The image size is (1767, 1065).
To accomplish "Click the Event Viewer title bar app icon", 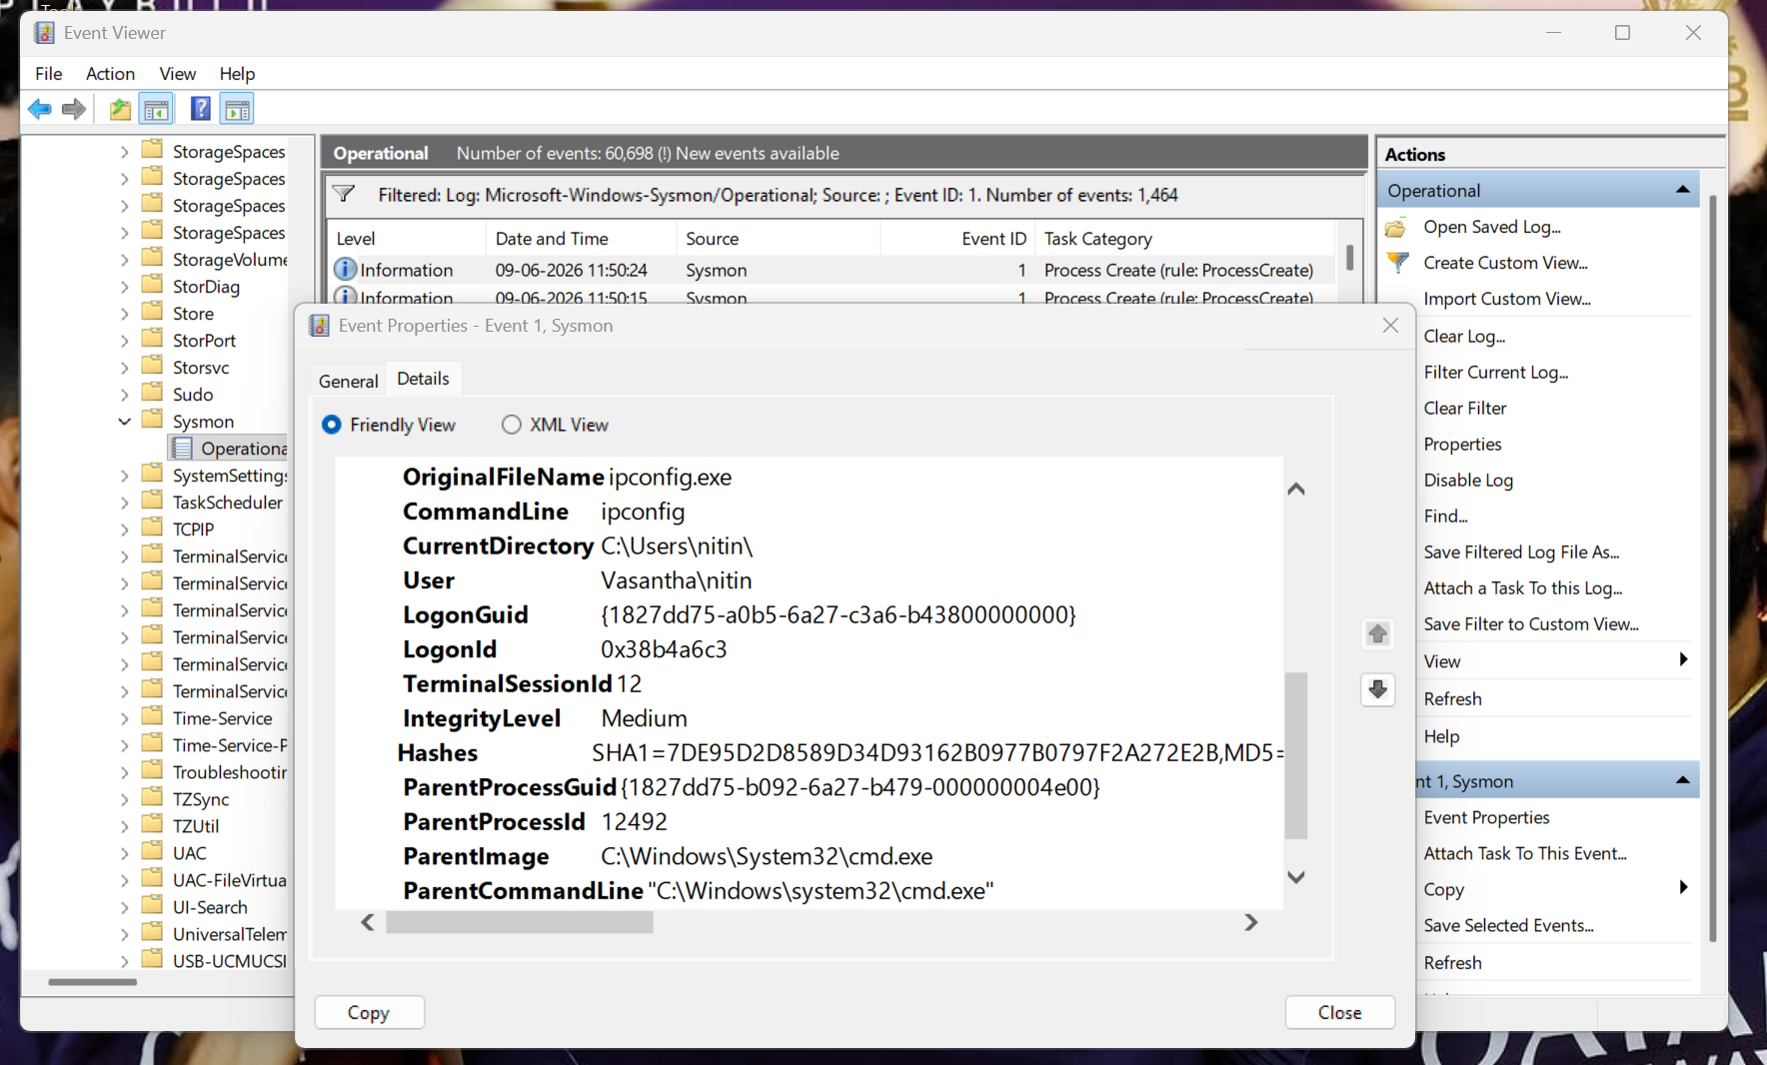I will (44, 33).
